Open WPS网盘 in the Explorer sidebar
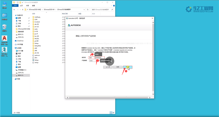The width and height of the screenshot is (219, 117). [x=19, y=45]
